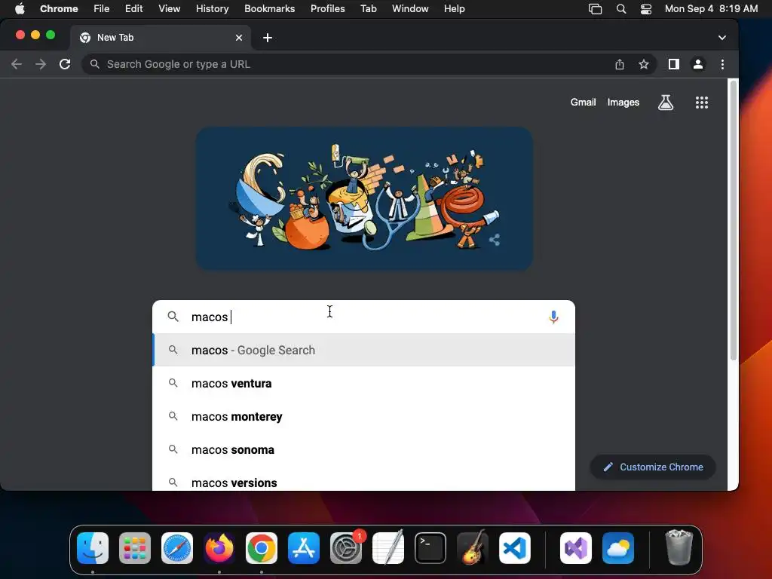The image size is (772, 579).
Task: Click the Stage Manager menu bar icon
Action: pos(596,9)
